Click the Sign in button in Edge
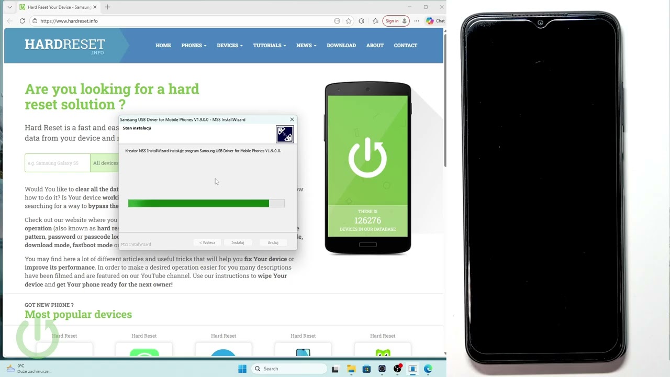The width and height of the screenshot is (670, 377). (x=396, y=21)
